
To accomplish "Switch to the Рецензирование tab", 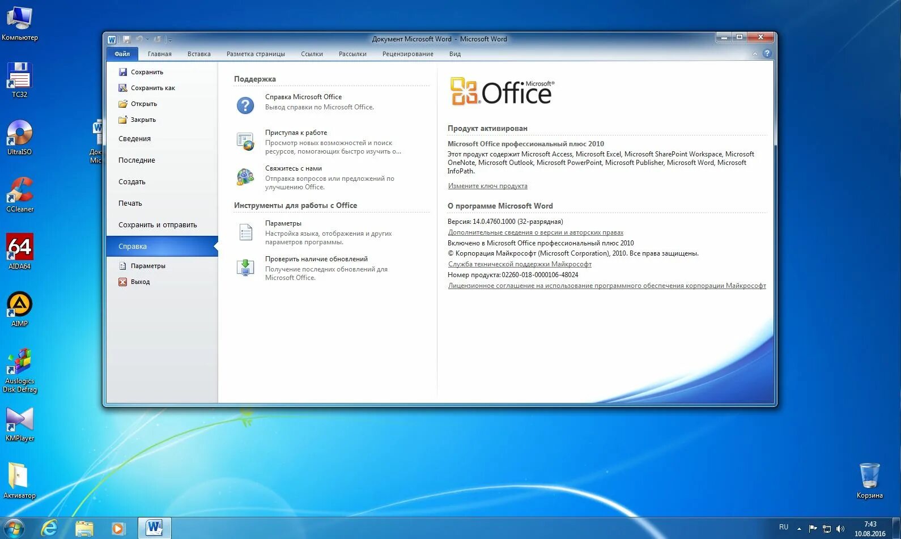I will tap(407, 54).
